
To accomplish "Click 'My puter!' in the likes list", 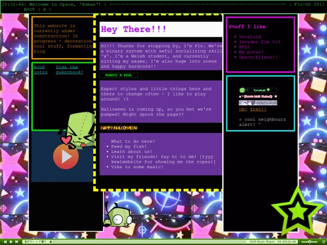I will pos(251,52).
